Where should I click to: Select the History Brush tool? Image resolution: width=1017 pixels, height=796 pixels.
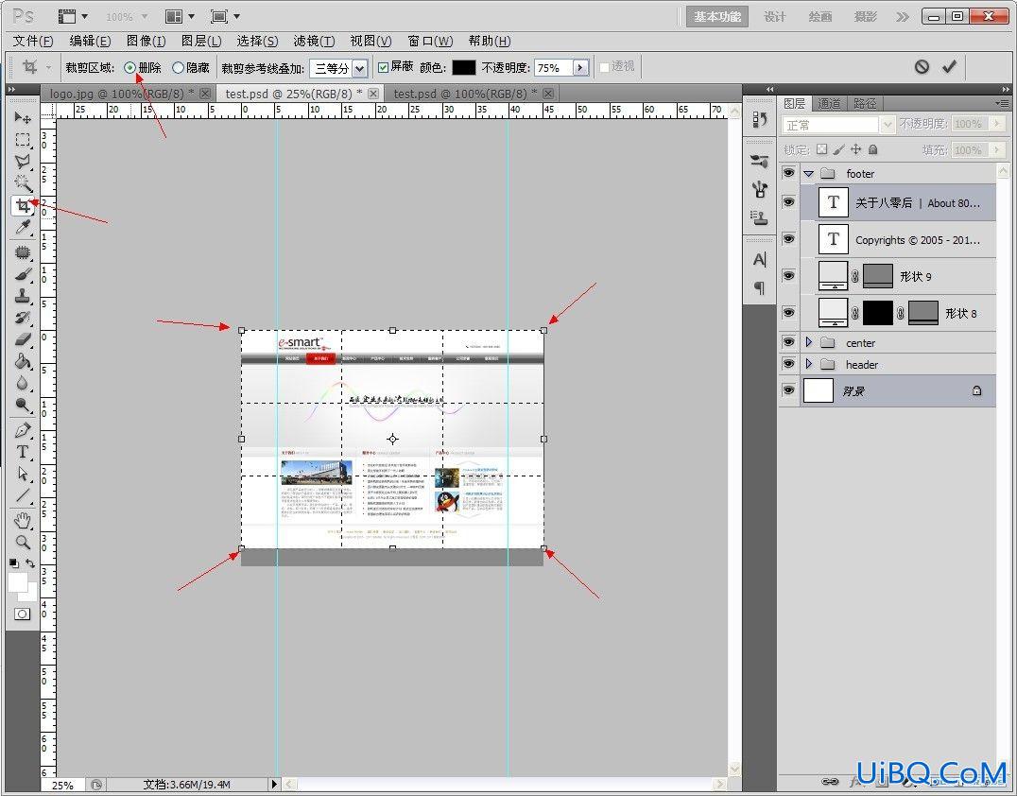click(x=23, y=318)
